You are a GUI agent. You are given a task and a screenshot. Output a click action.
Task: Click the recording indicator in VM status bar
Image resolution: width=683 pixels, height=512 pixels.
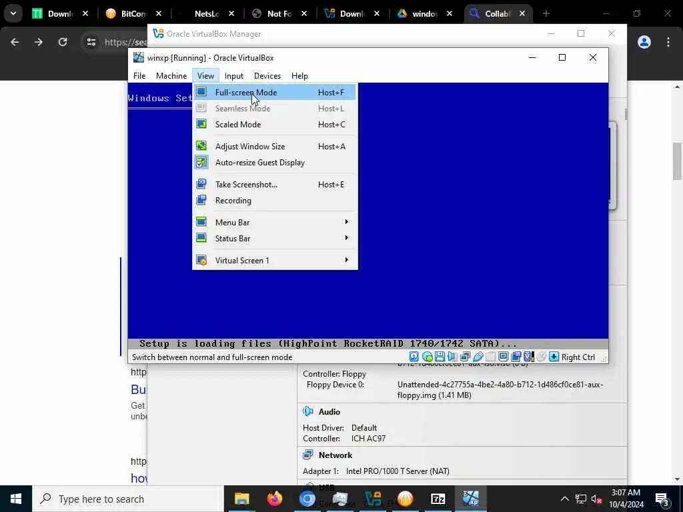point(516,357)
